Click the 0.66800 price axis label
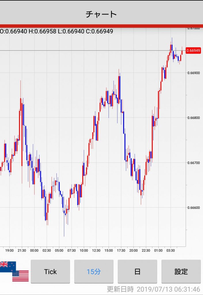This screenshot has height=295, width=203. tap(193, 118)
